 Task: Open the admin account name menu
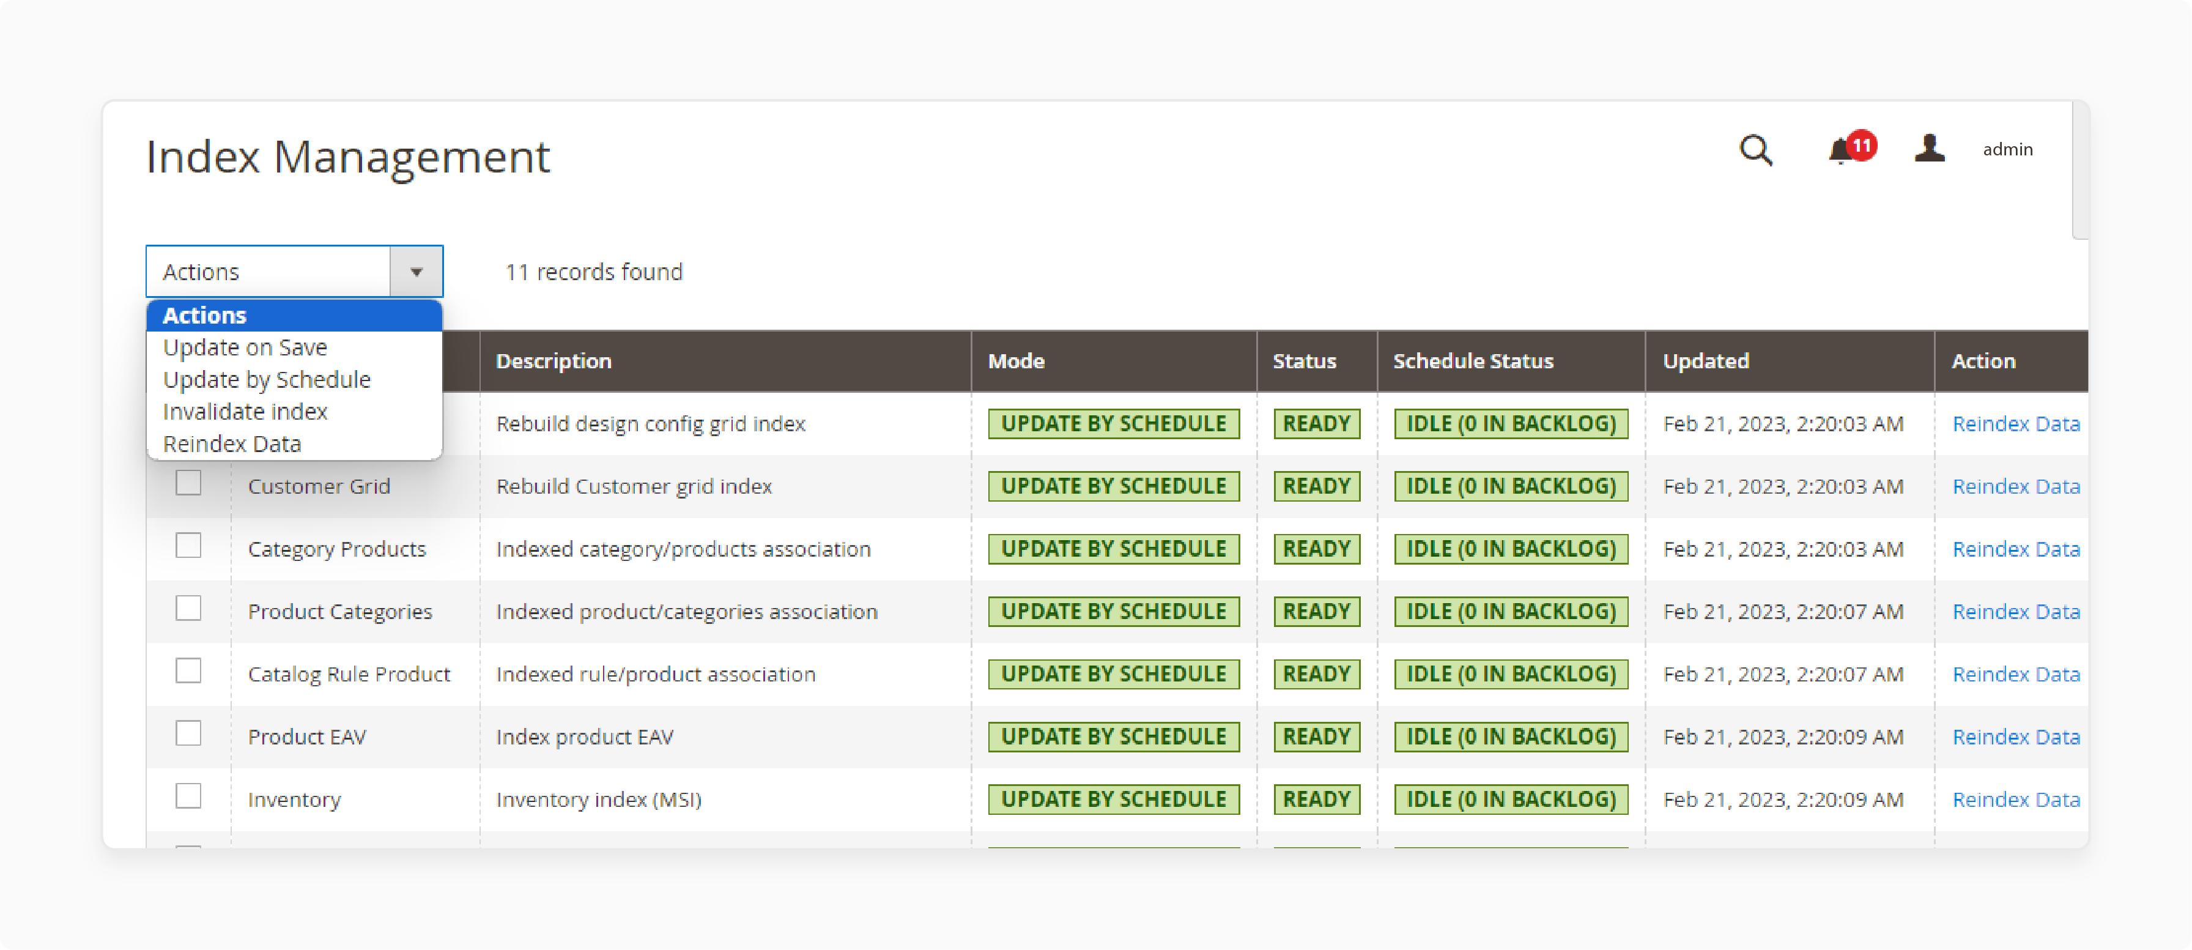coord(2007,150)
